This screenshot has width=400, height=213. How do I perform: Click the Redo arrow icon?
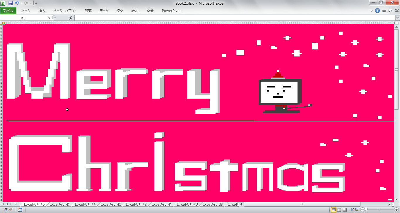pos(26,3)
